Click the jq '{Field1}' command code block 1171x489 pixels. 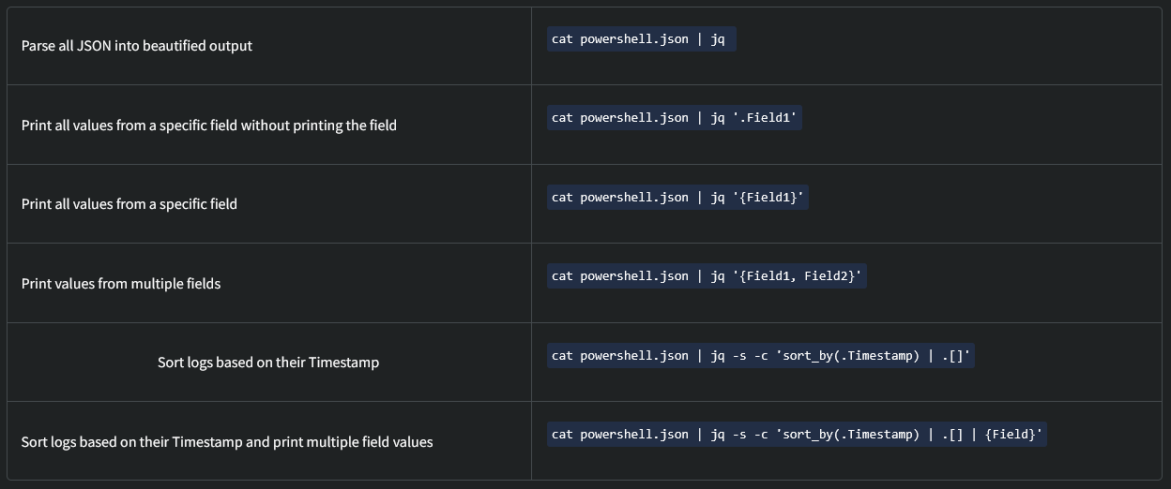point(677,197)
